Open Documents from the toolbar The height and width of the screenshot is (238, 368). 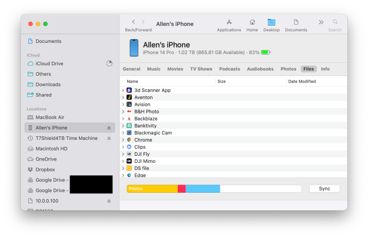296,22
